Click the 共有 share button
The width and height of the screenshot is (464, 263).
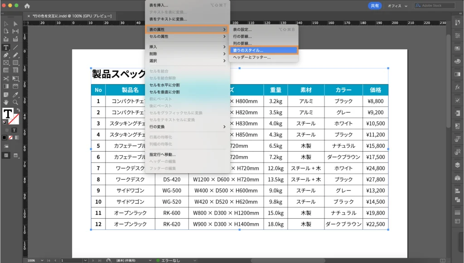(x=375, y=6)
